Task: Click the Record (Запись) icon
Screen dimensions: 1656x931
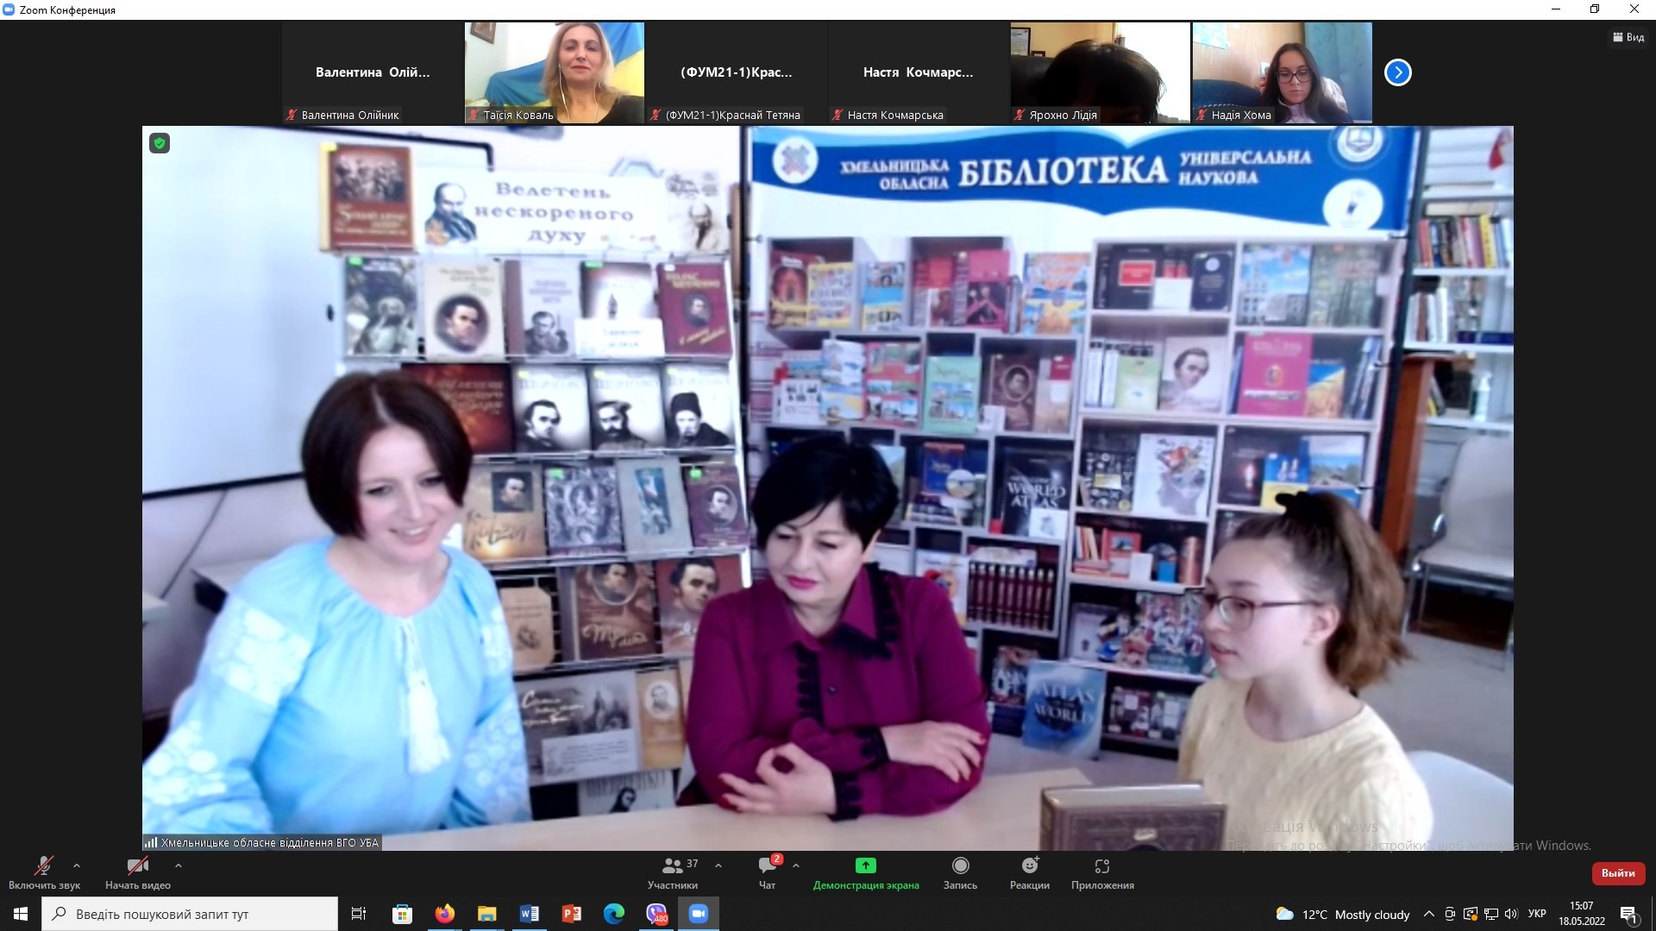Action: click(x=960, y=865)
